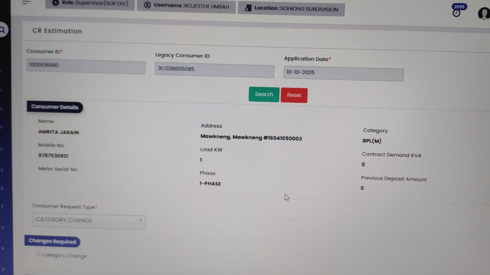Open the profile avatar icon
This screenshot has height=275, width=490.
click(484, 13)
